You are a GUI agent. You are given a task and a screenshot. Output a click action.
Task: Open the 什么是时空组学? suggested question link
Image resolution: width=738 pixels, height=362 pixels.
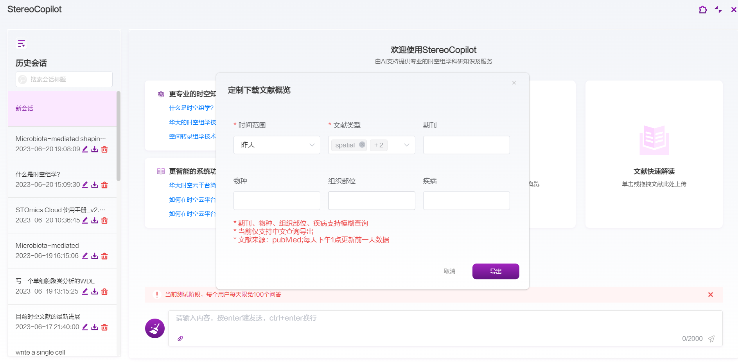pyautogui.click(x=191, y=108)
